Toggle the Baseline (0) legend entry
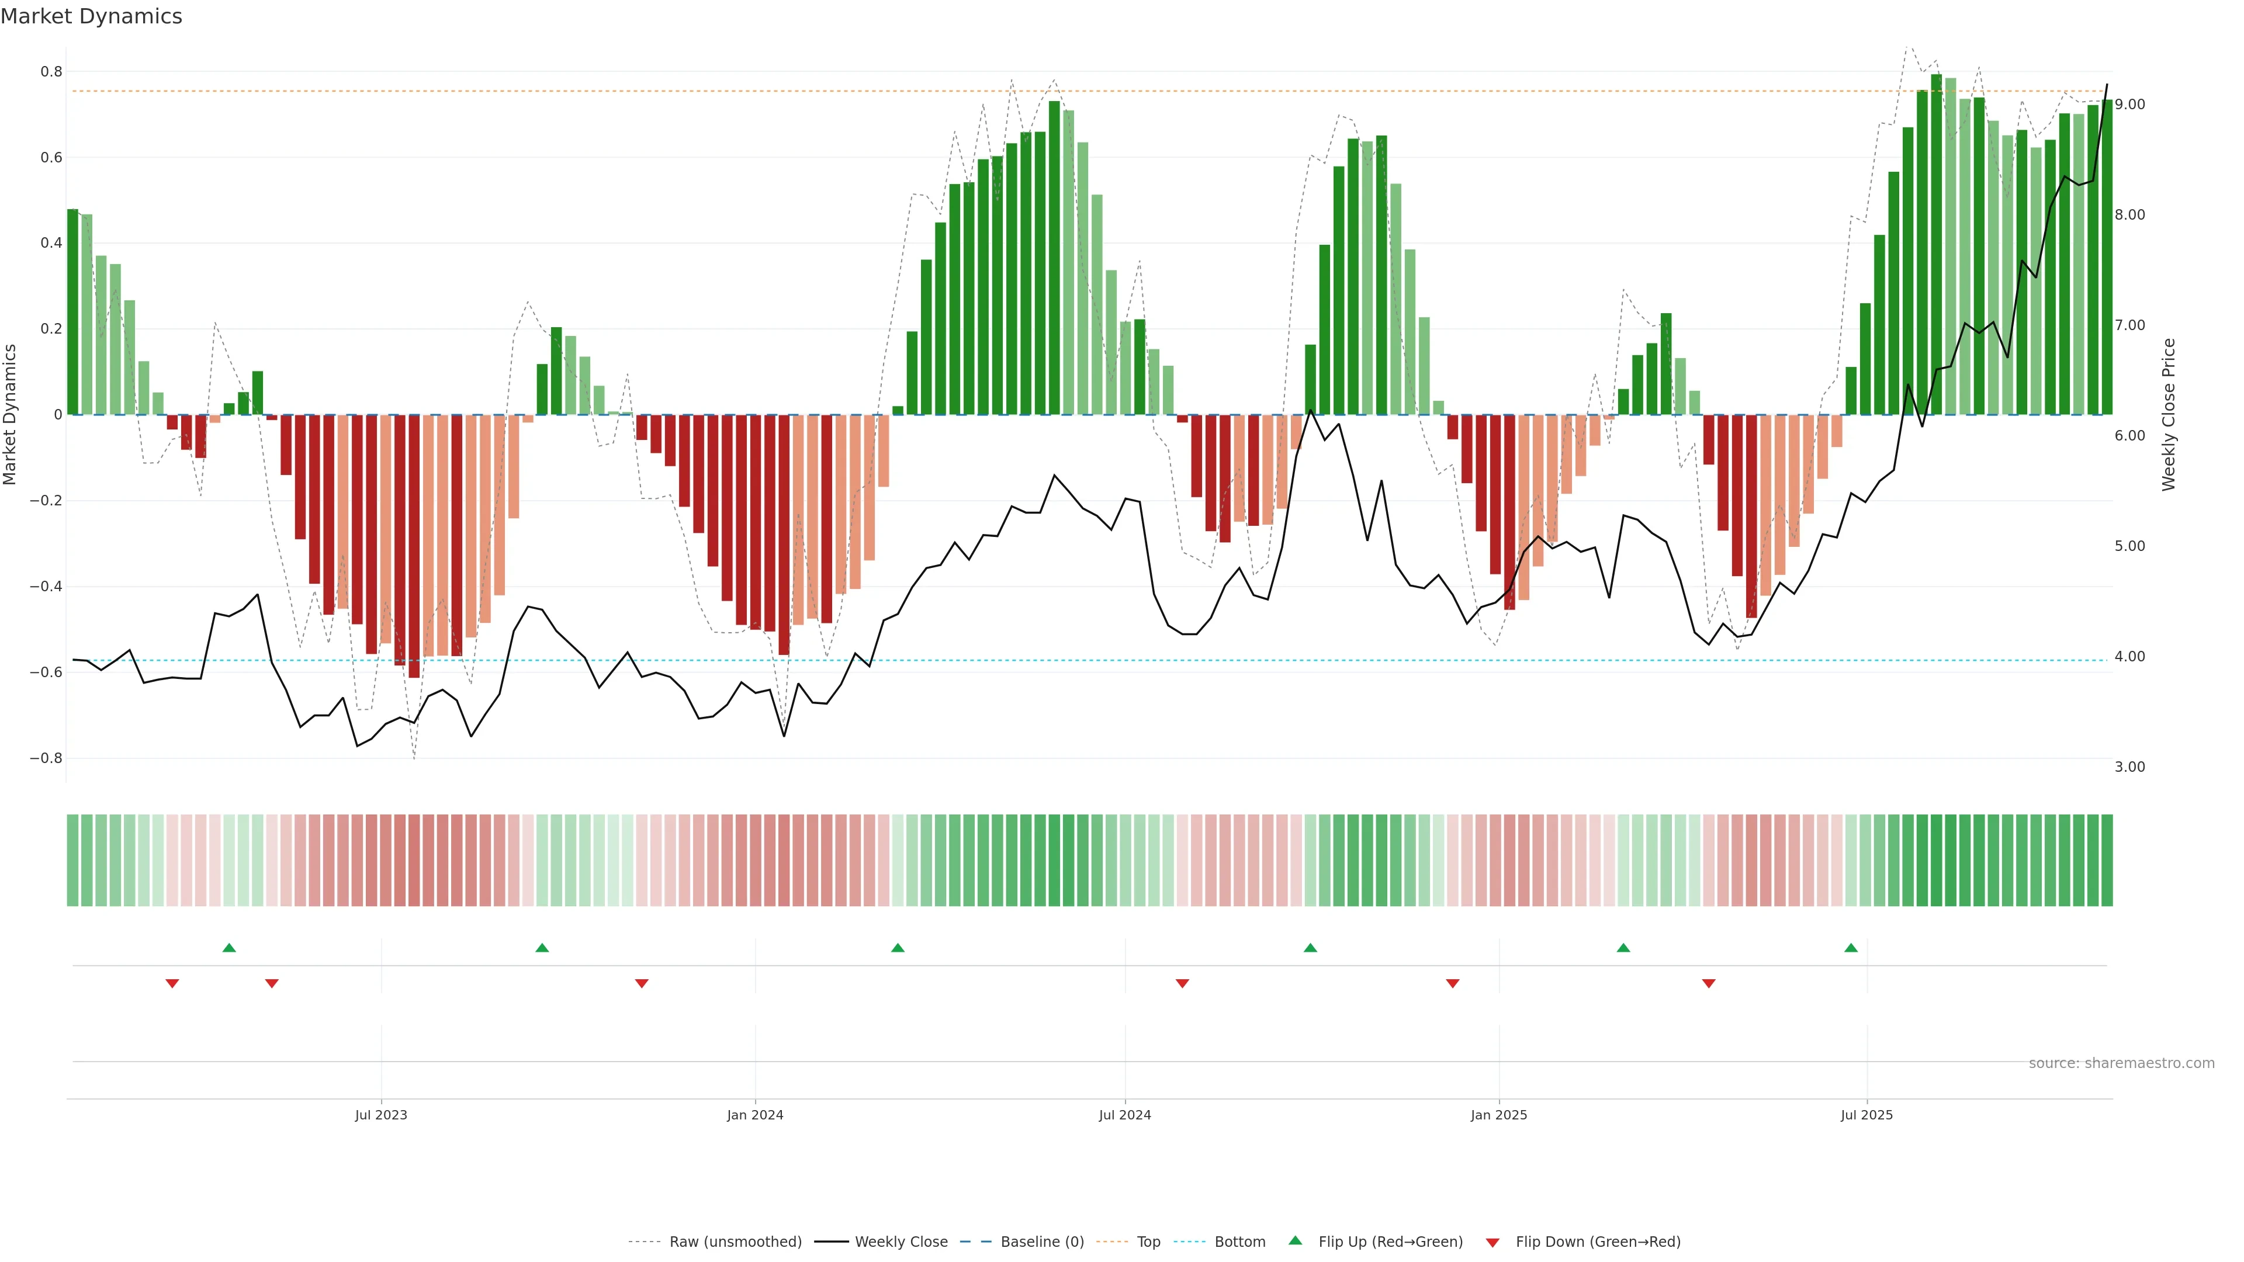 tap(1042, 1241)
